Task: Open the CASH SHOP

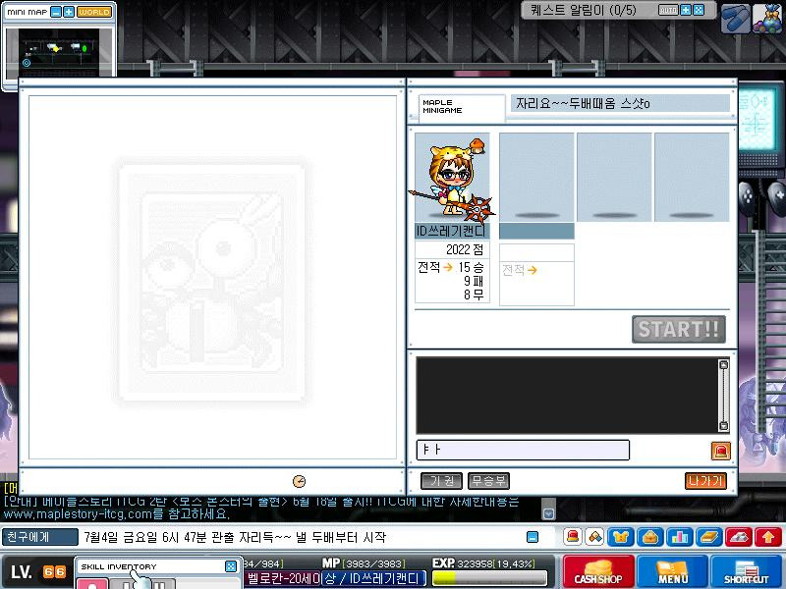Action: (598, 571)
